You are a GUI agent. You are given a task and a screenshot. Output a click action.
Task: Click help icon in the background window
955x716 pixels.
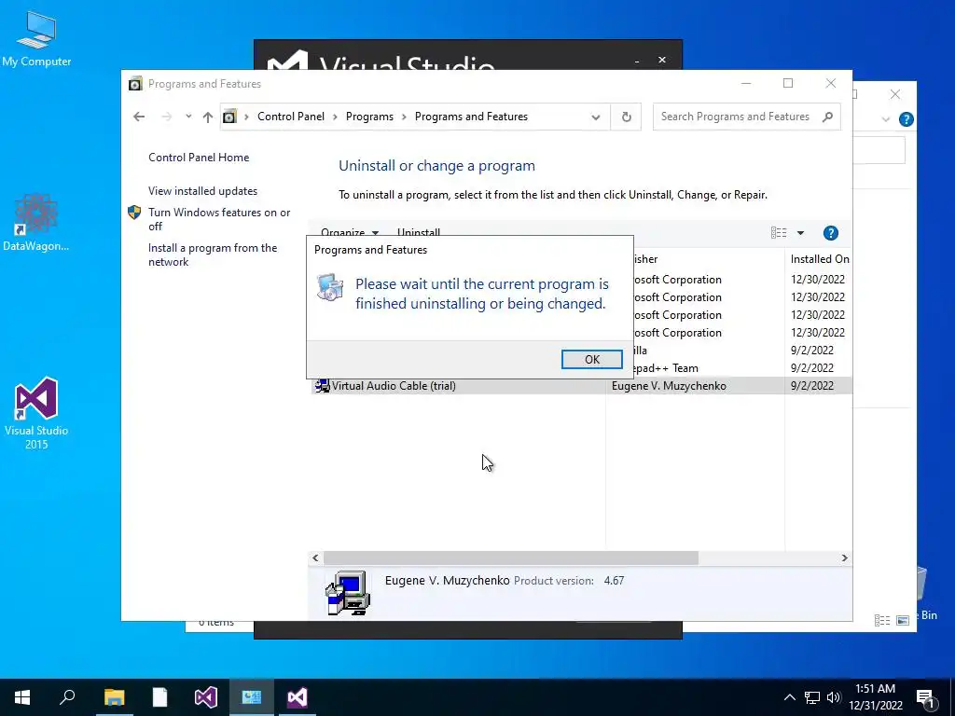coord(906,119)
